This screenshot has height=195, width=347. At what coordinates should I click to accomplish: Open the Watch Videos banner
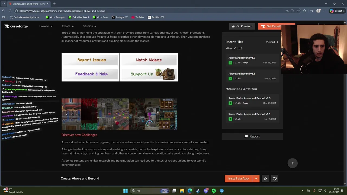point(149,60)
